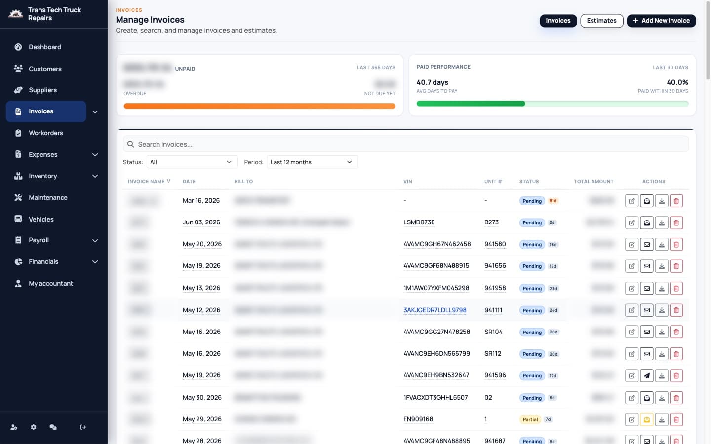This screenshot has height=444, width=711.
Task: Email the invoice for unit 941656
Action: coord(647,266)
